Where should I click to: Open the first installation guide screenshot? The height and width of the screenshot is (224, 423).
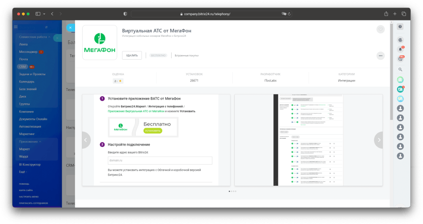[156, 140]
